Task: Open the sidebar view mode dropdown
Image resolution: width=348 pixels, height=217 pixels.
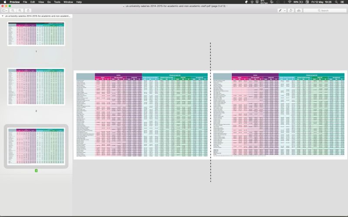Action: point(5,10)
